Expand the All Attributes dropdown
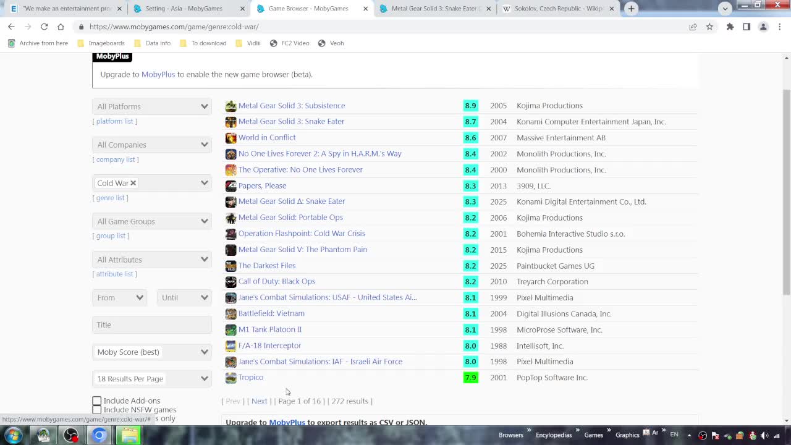Viewport: 791px width, 445px height. [x=152, y=260]
